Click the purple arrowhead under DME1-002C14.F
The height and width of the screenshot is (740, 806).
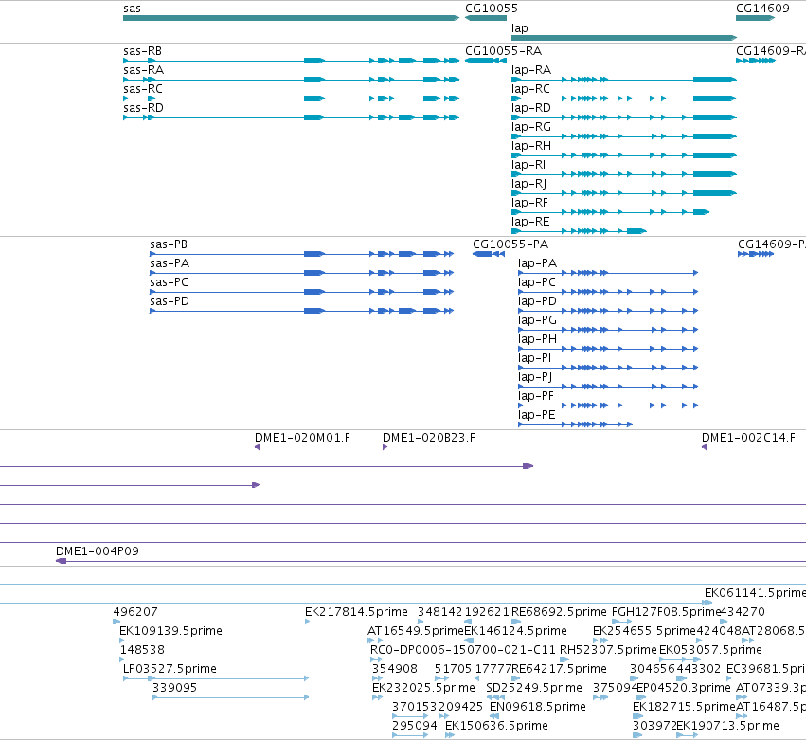(x=705, y=447)
